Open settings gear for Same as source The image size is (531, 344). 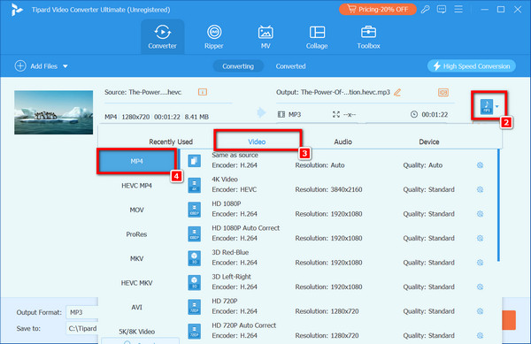[x=481, y=165]
